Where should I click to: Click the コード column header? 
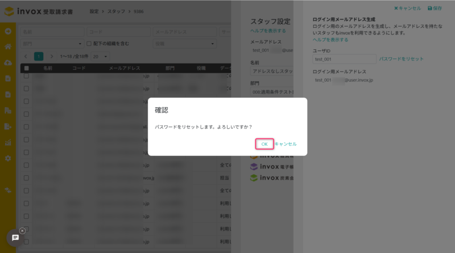(79, 68)
